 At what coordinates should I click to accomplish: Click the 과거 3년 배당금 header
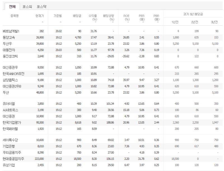point(193,14)
